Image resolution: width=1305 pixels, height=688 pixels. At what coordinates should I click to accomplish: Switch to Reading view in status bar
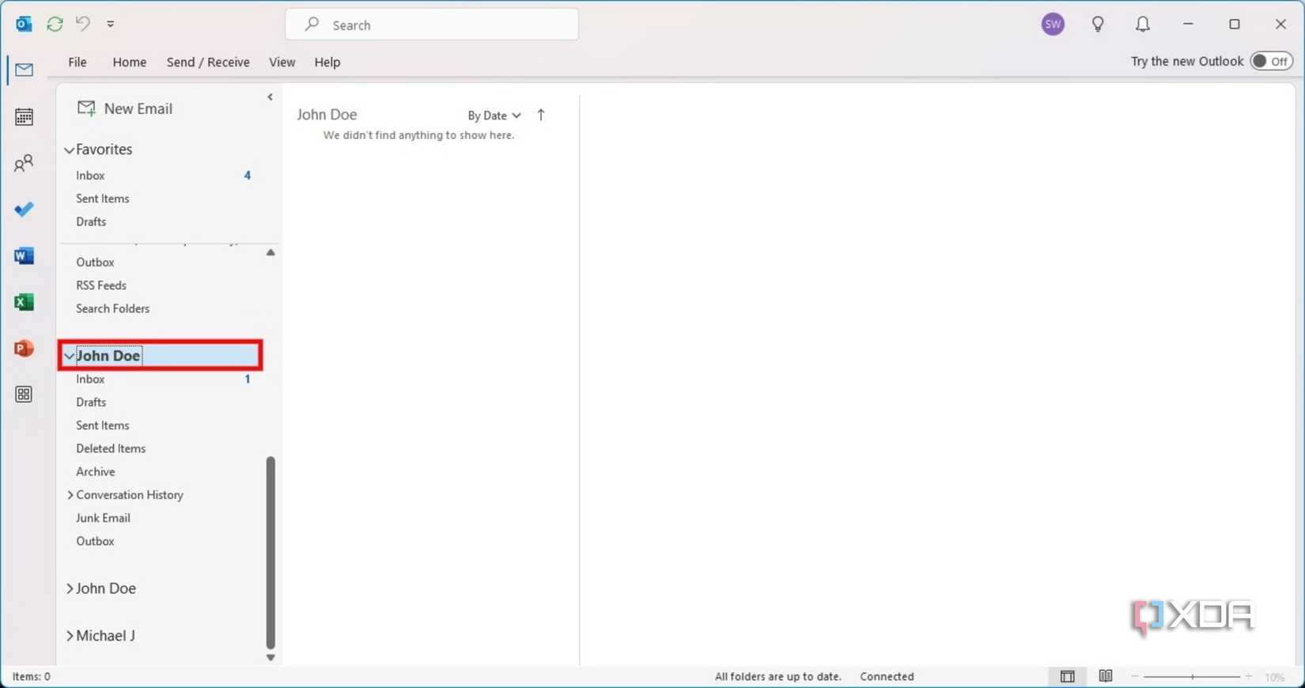coord(1106,676)
